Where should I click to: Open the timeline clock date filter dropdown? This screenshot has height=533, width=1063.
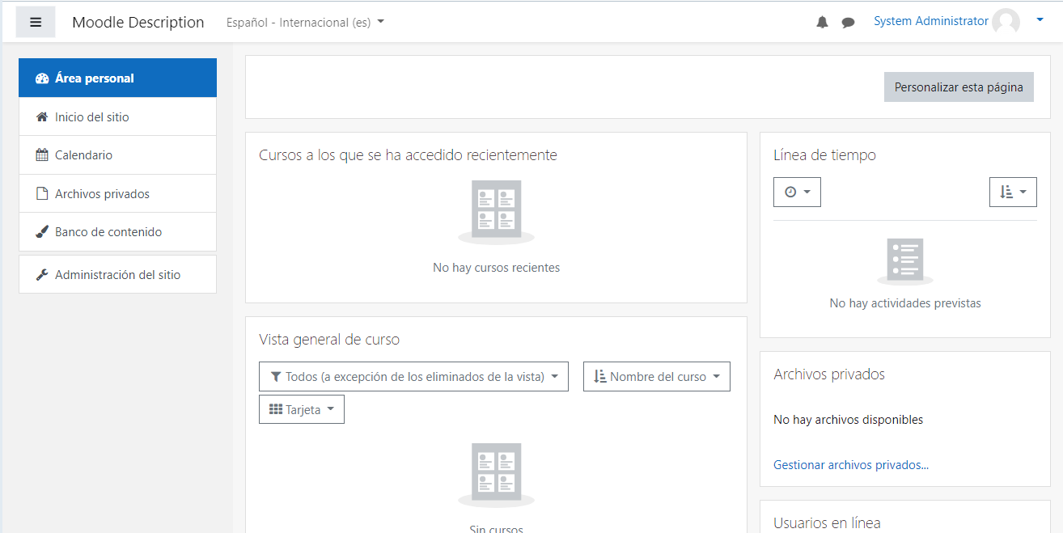coord(797,192)
